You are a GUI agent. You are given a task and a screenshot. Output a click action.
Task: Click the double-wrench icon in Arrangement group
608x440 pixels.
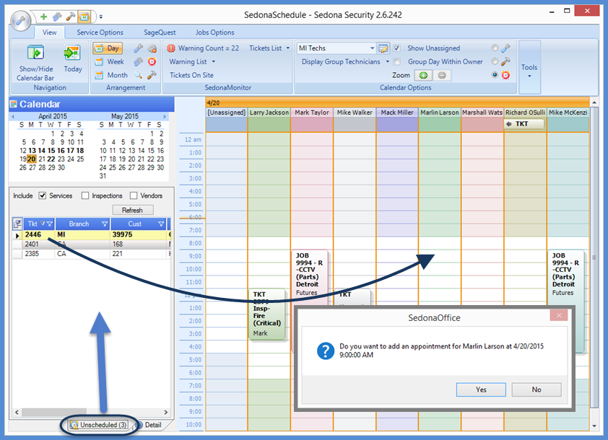(138, 61)
